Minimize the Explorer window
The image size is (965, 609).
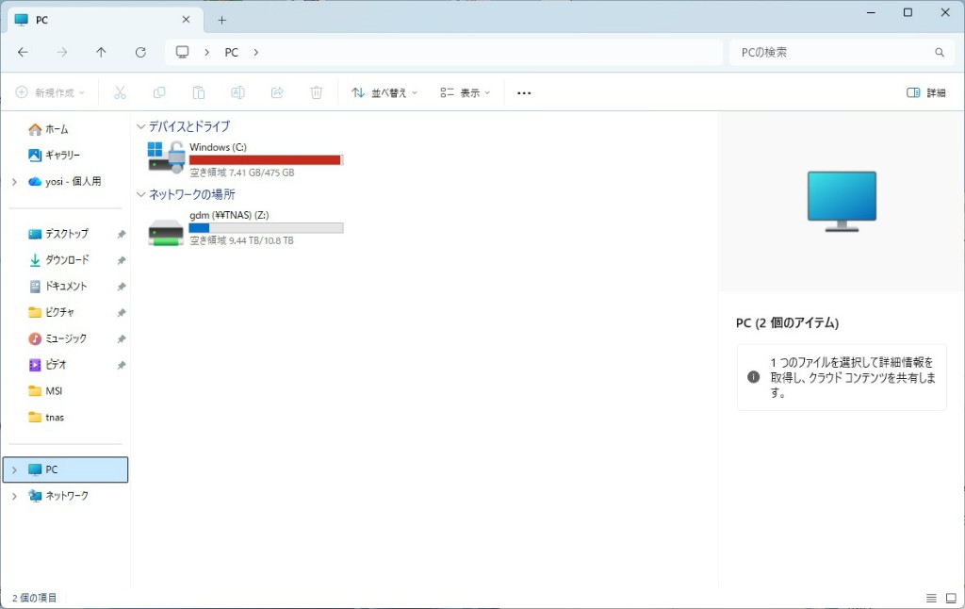tap(871, 13)
